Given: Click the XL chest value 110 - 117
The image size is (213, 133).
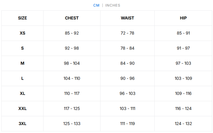Looking at the screenshot, I should click(x=72, y=93).
